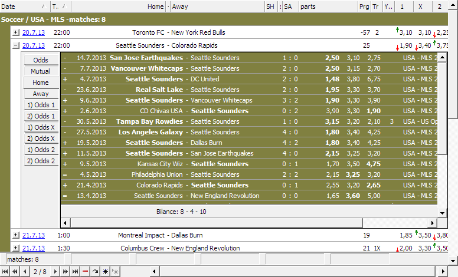
Task: Select the Philadelphia Union 4.5.2013 row
Action: 249,174
